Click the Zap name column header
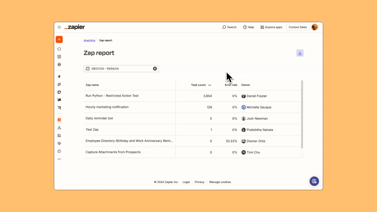 pos(92,85)
